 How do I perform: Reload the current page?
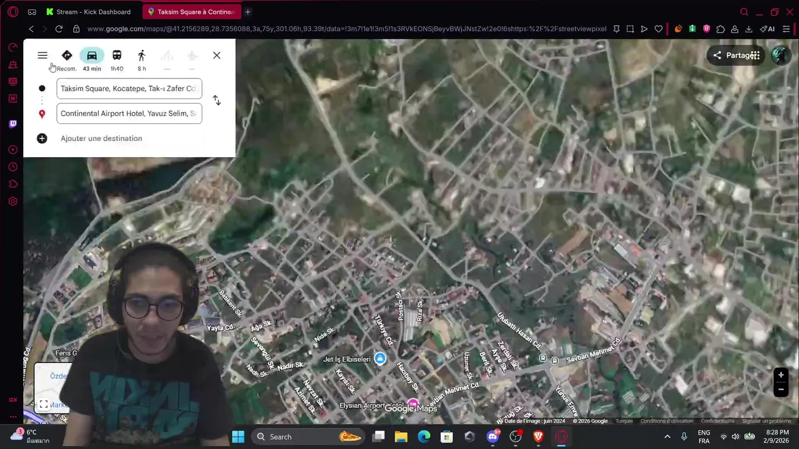59,29
